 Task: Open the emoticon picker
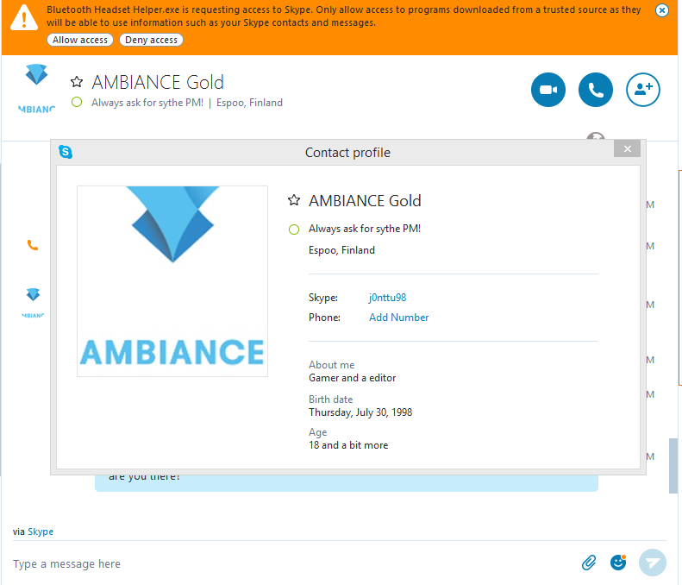pyautogui.click(x=617, y=563)
